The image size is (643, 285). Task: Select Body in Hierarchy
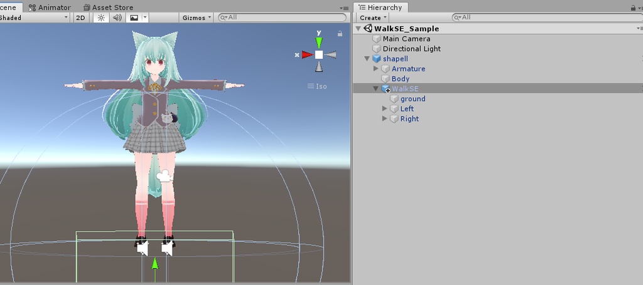point(401,79)
